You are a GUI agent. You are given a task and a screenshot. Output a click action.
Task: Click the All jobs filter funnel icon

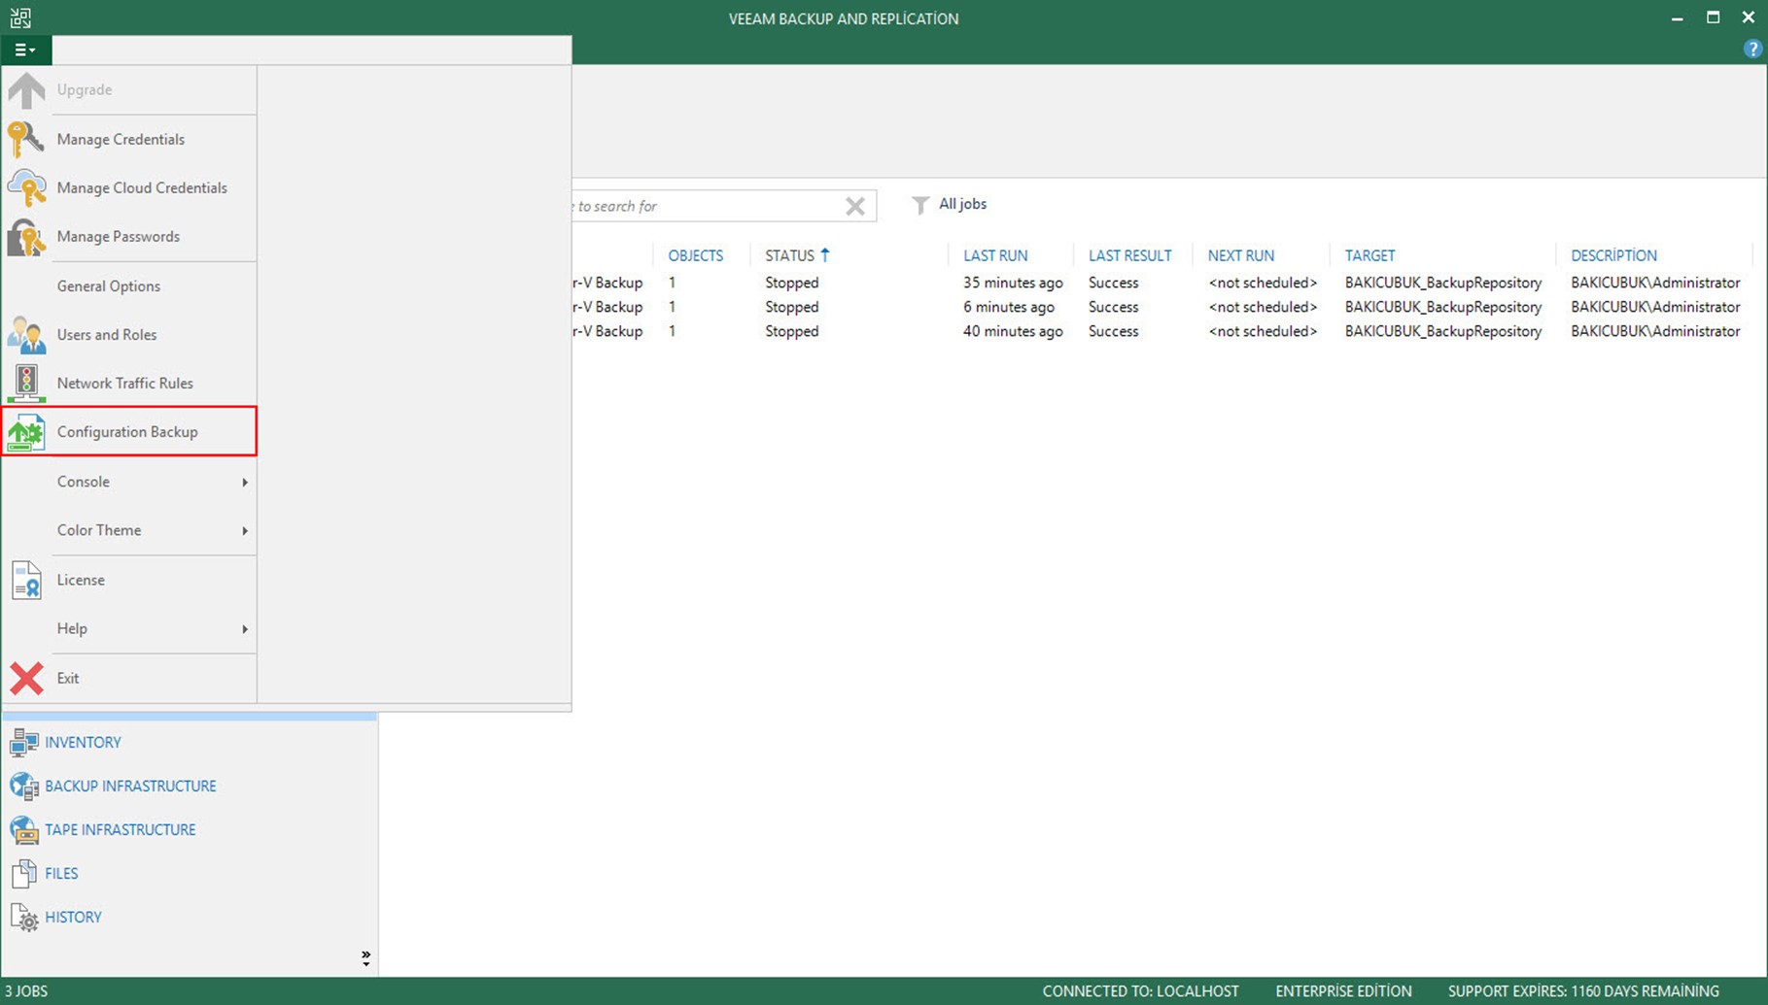click(920, 205)
